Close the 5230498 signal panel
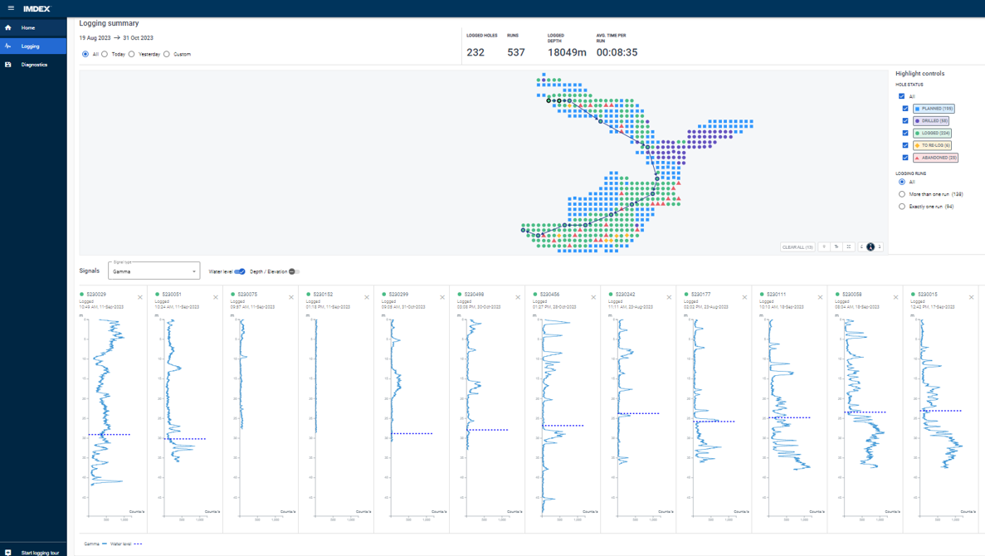 coord(519,297)
